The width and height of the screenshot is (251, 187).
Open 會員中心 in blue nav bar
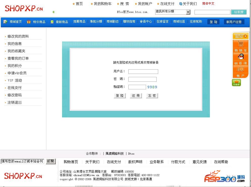coord(146,22)
